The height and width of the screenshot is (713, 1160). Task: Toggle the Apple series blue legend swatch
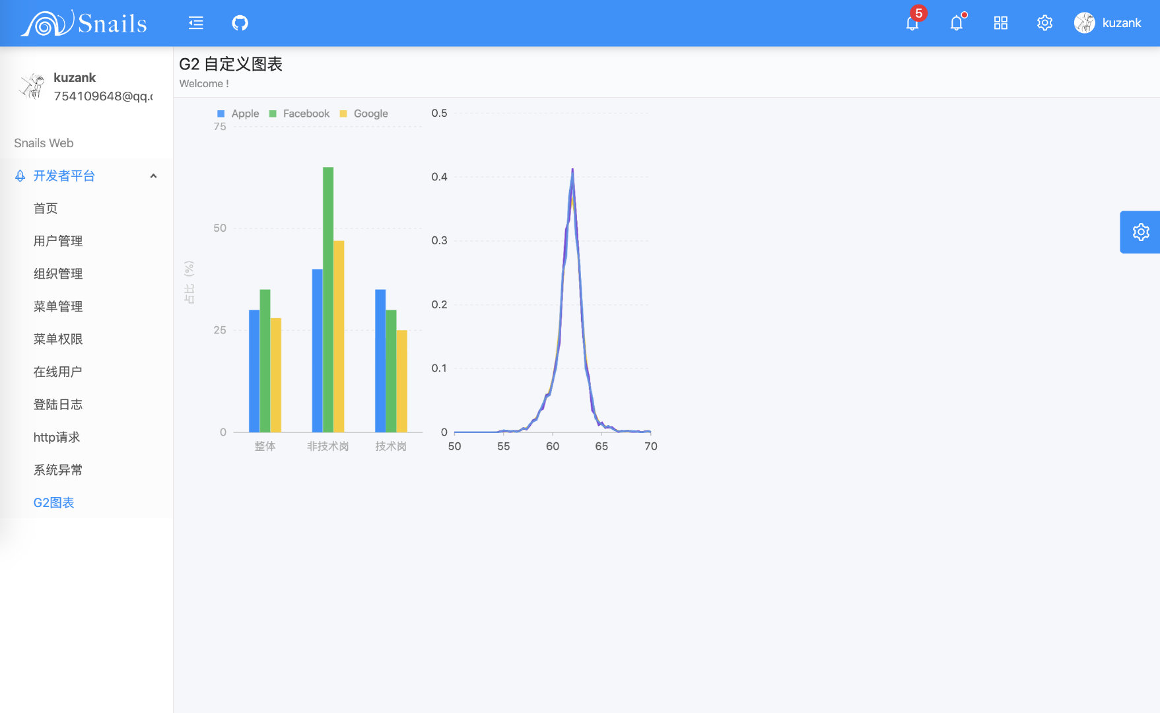[x=221, y=114]
